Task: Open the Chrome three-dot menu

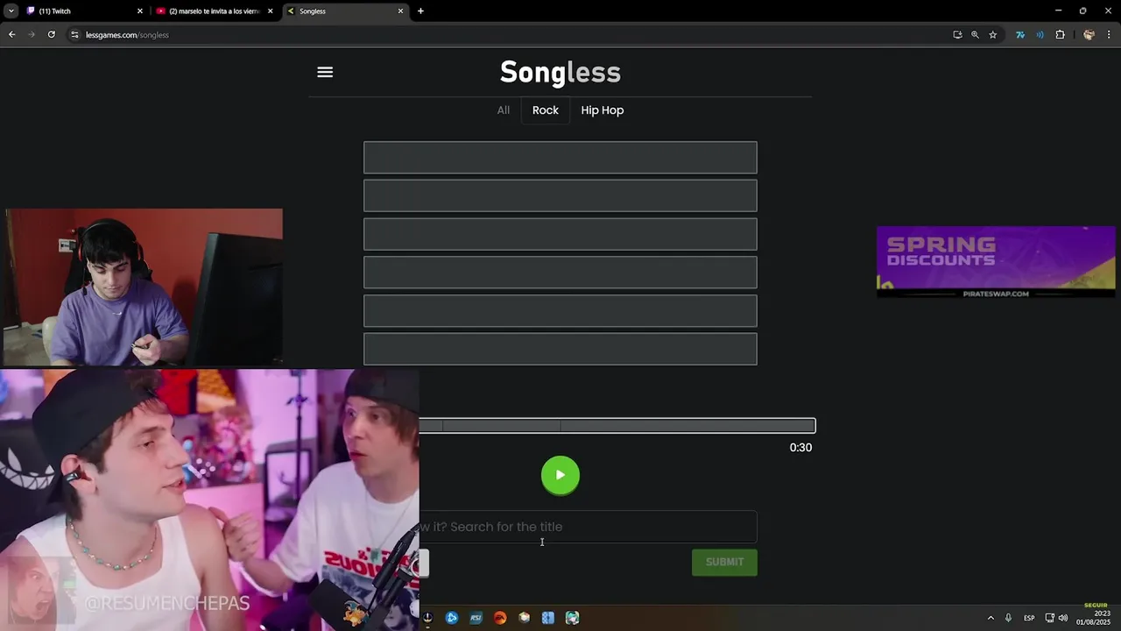Action: pyautogui.click(x=1109, y=35)
